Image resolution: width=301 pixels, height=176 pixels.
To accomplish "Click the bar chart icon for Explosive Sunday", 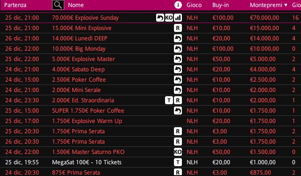I will (178, 18).
